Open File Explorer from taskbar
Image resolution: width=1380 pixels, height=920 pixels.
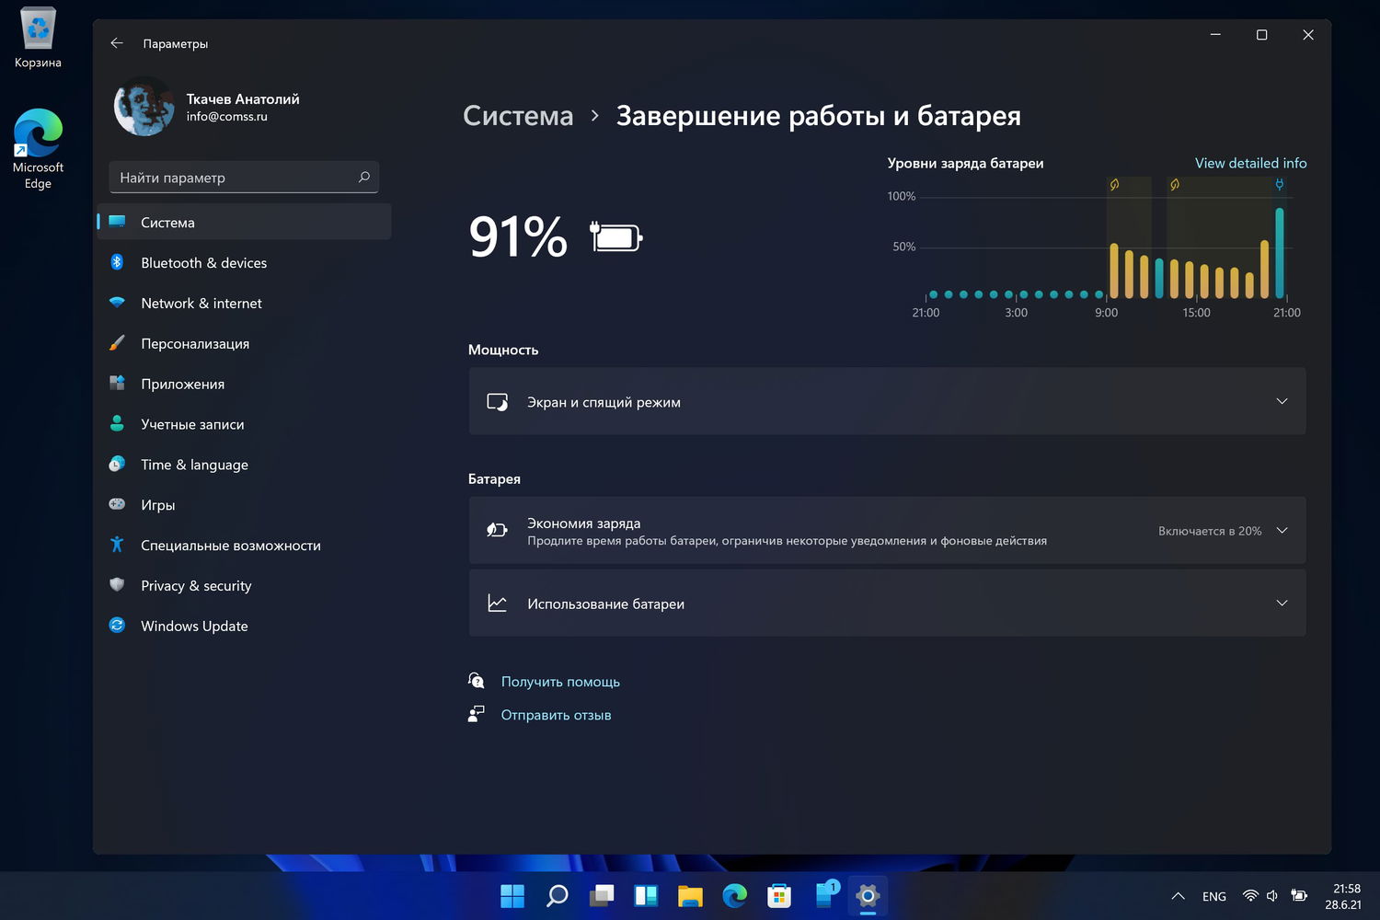click(690, 895)
